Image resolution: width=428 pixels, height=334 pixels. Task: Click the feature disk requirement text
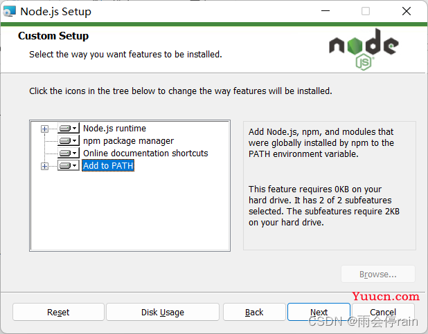[x=324, y=205]
